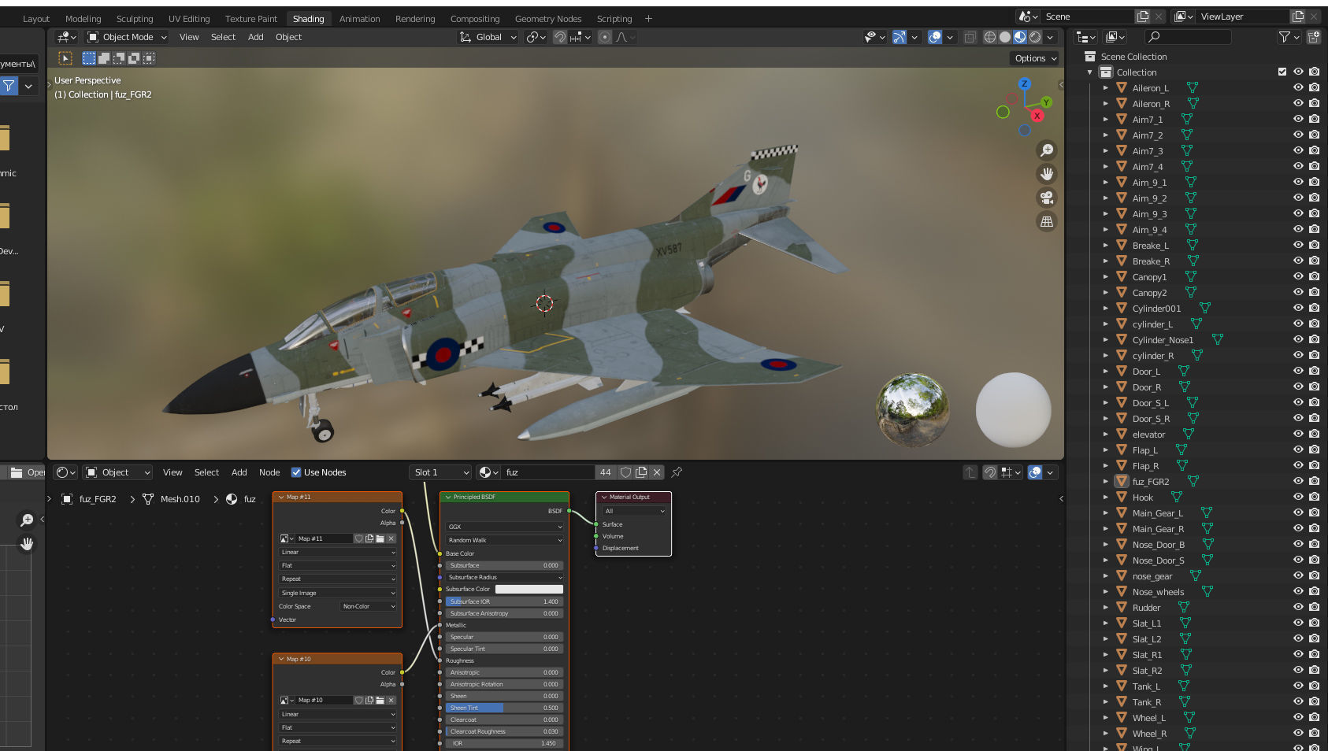Click the material name field fuz
1328x751 pixels.
click(x=548, y=472)
